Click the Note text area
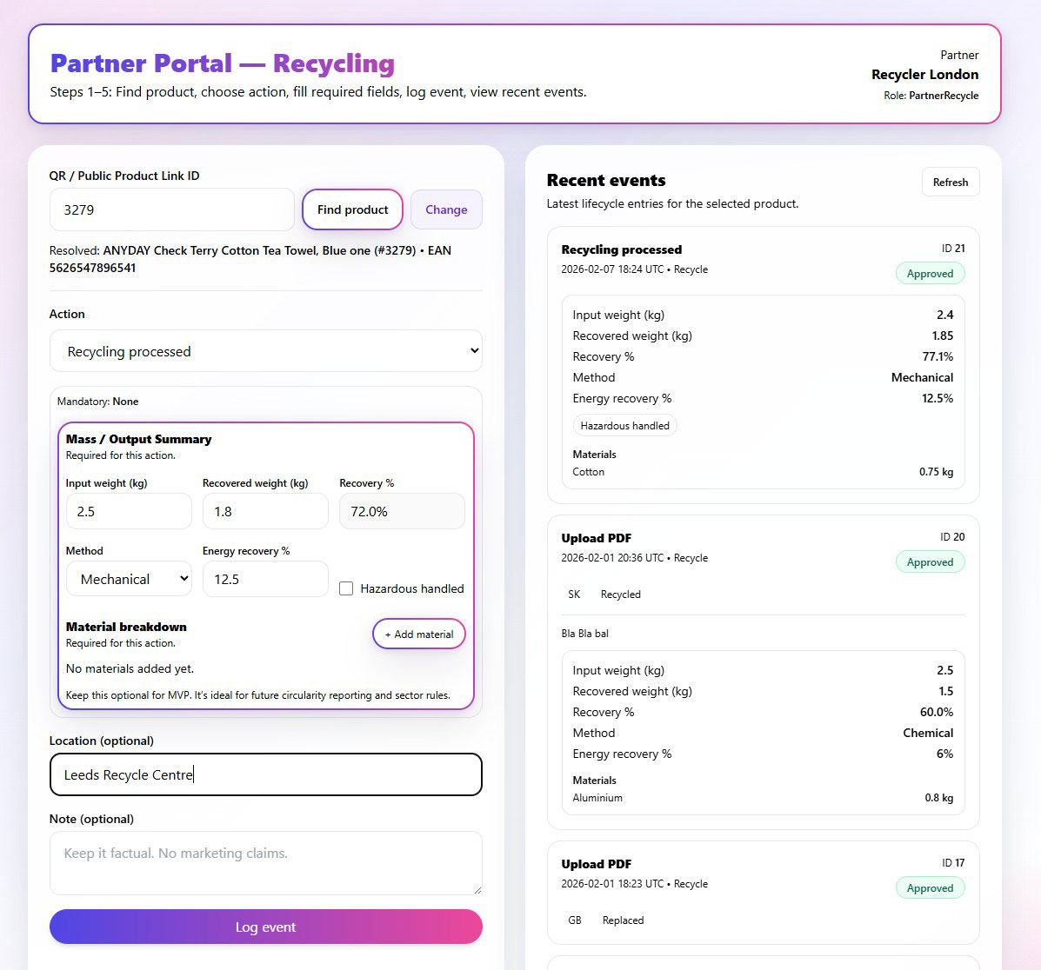Viewport: 1041px width, 970px height. click(x=265, y=862)
